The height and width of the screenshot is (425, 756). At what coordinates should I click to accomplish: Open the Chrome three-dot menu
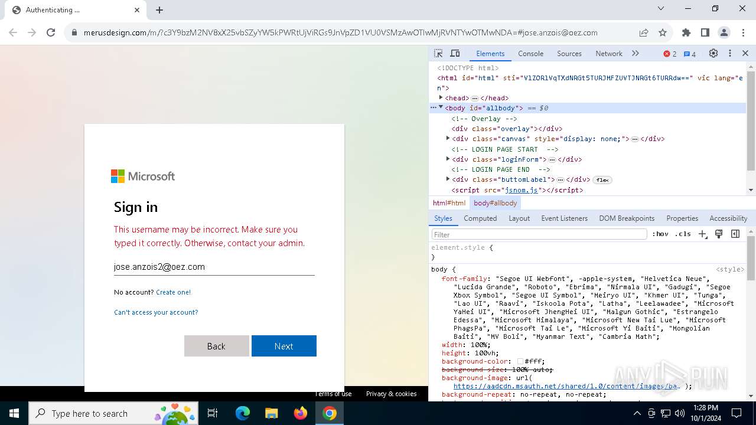(x=743, y=32)
